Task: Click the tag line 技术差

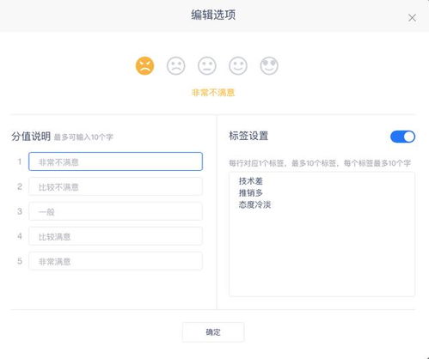Action: coord(251,181)
